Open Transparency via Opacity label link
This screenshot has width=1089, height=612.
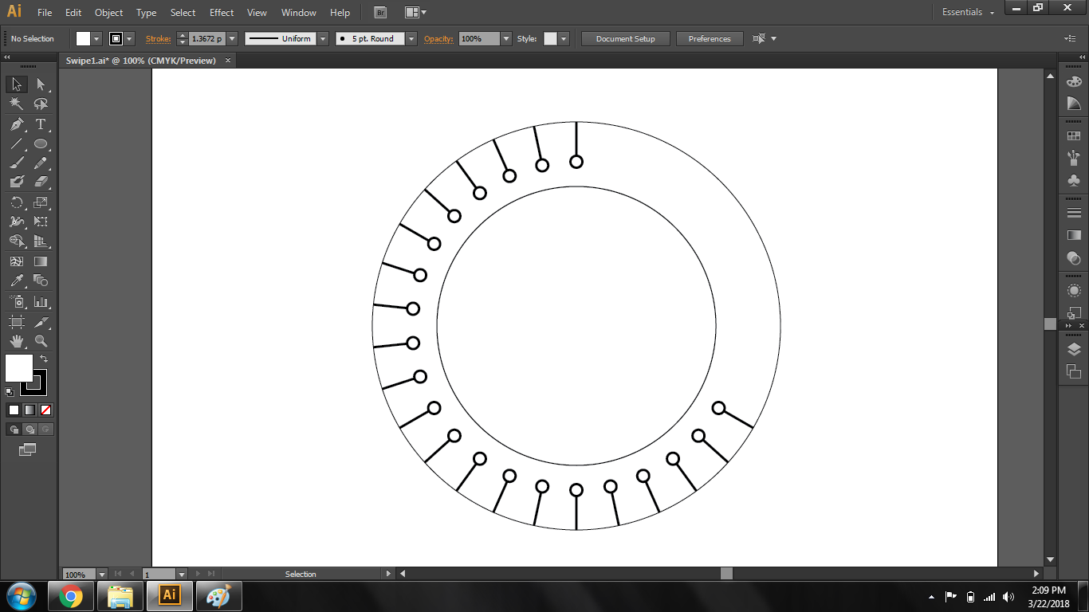pos(438,38)
